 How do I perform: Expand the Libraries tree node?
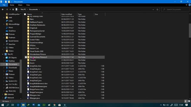point(3,94)
